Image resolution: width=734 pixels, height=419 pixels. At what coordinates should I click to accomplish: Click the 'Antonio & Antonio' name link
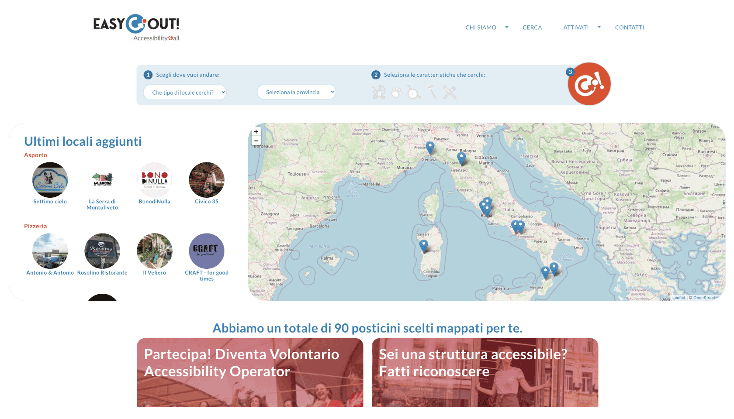[x=50, y=273]
